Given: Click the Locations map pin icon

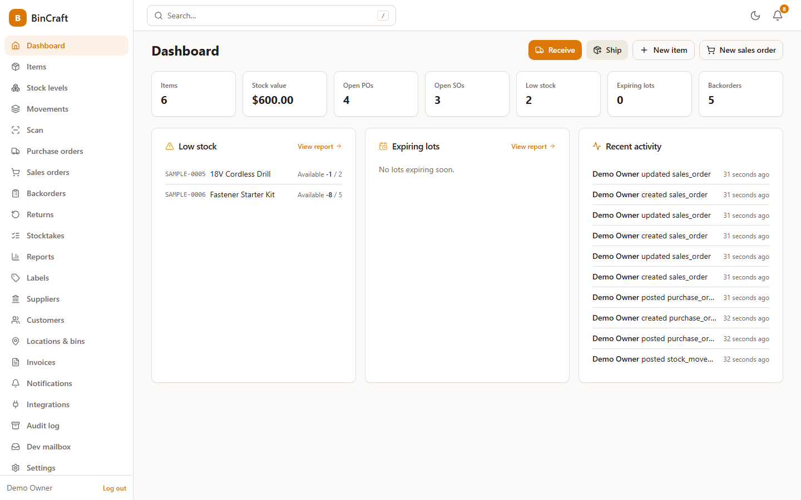Looking at the screenshot, I should coord(16,341).
